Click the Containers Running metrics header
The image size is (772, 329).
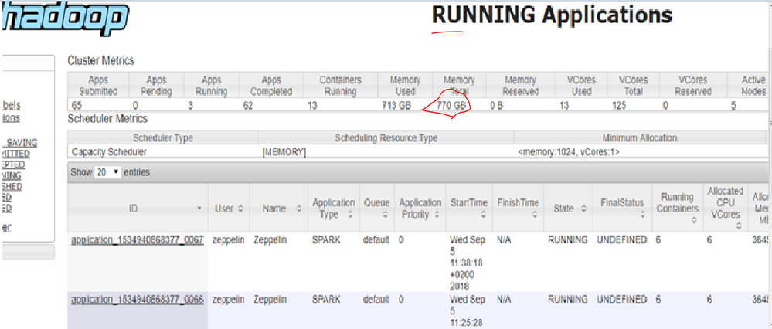tap(341, 86)
